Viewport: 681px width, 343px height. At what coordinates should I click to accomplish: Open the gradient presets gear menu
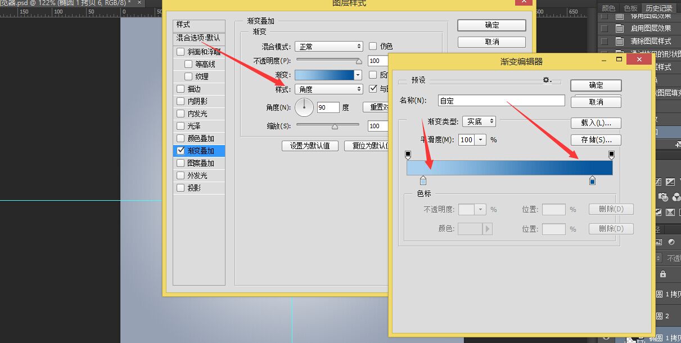(x=546, y=80)
